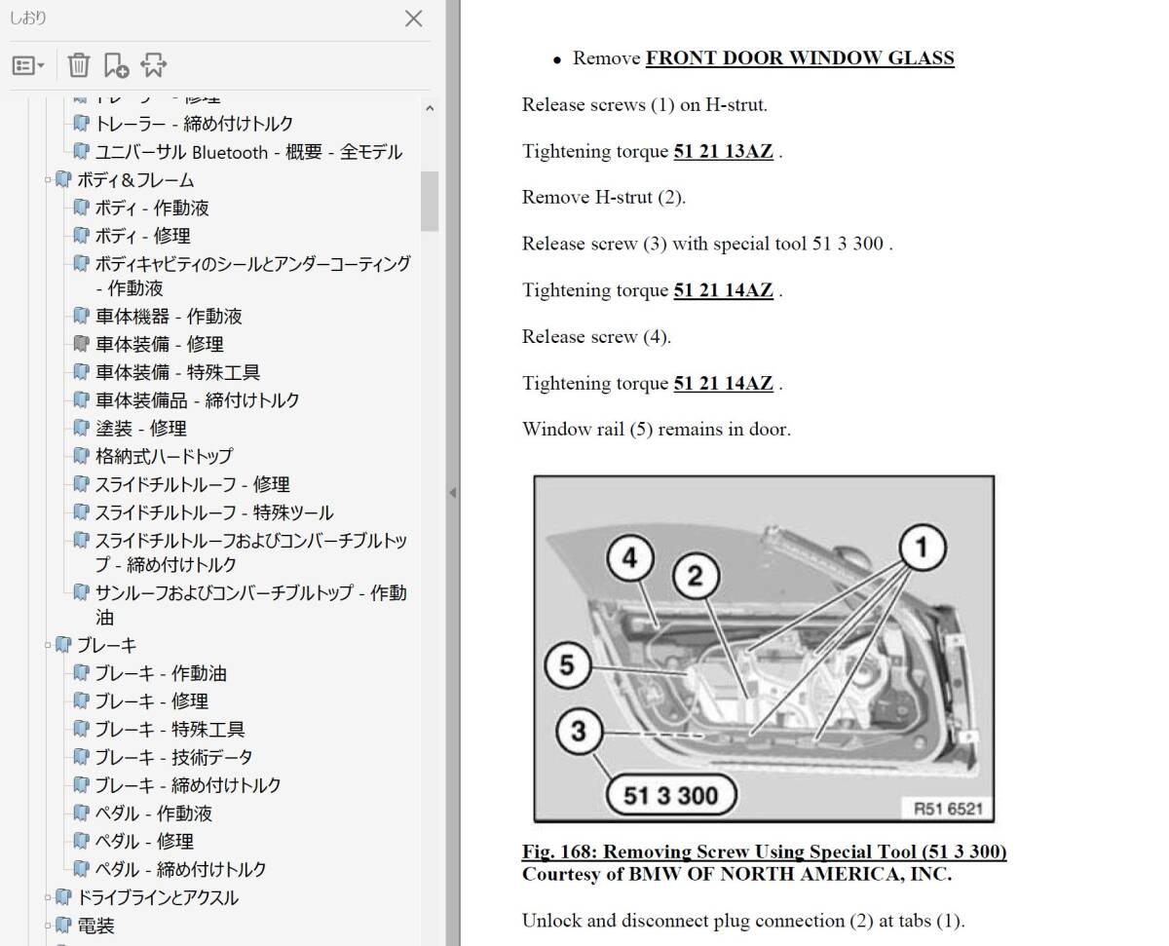Collapse the ブレーキ bookmark group
The width and height of the screenshot is (1169, 946).
[x=47, y=645]
